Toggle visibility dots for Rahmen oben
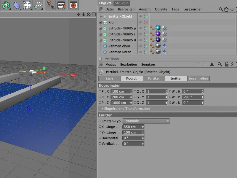 (x=144, y=46)
